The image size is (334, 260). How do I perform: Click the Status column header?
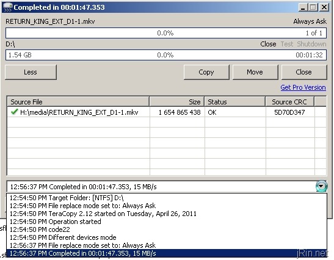click(235, 102)
